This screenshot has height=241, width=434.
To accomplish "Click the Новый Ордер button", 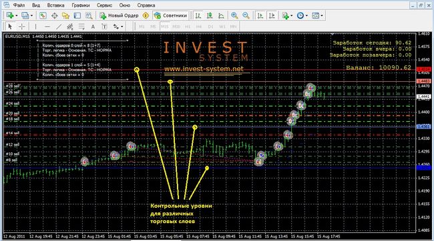I will (x=120, y=16).
